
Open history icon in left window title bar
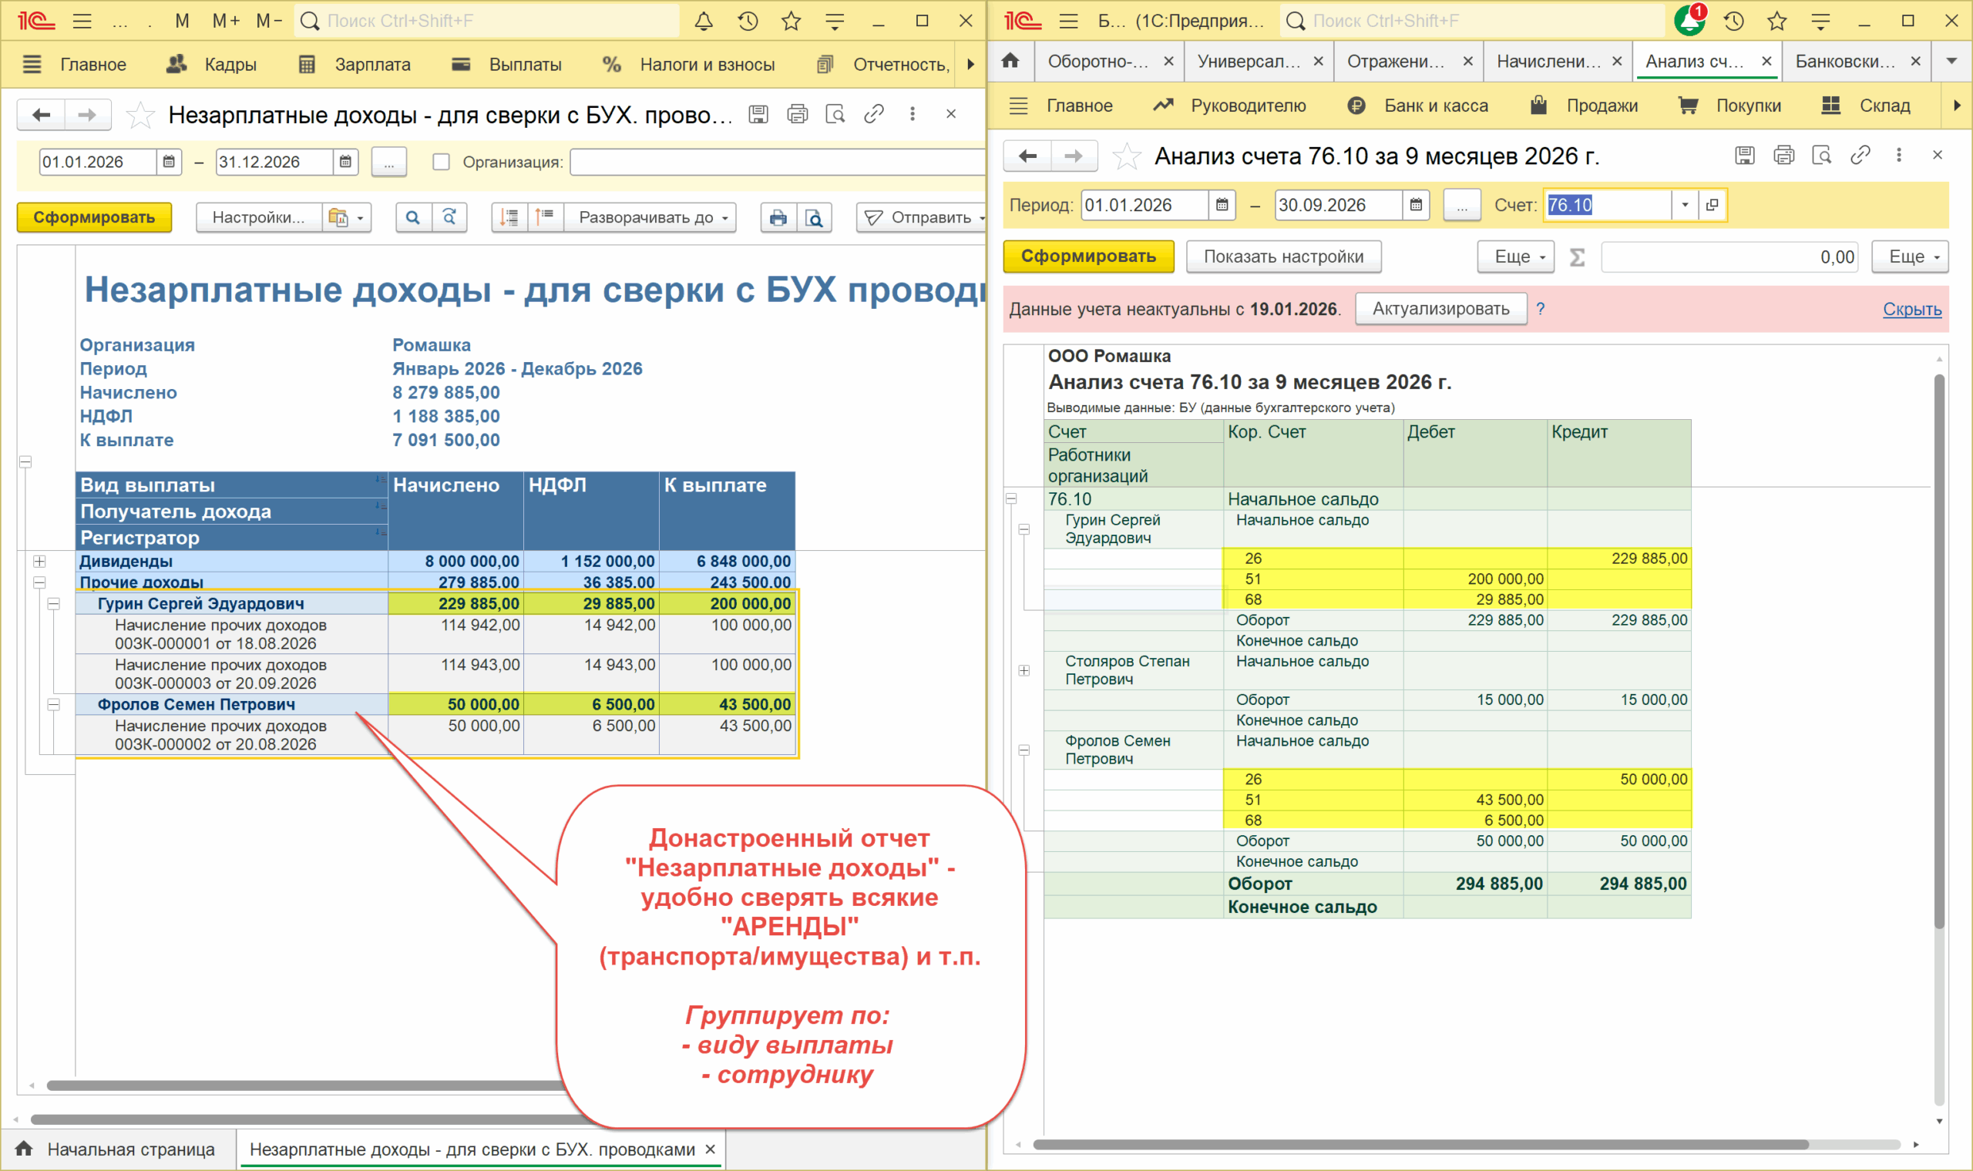[x=748, y=22]
